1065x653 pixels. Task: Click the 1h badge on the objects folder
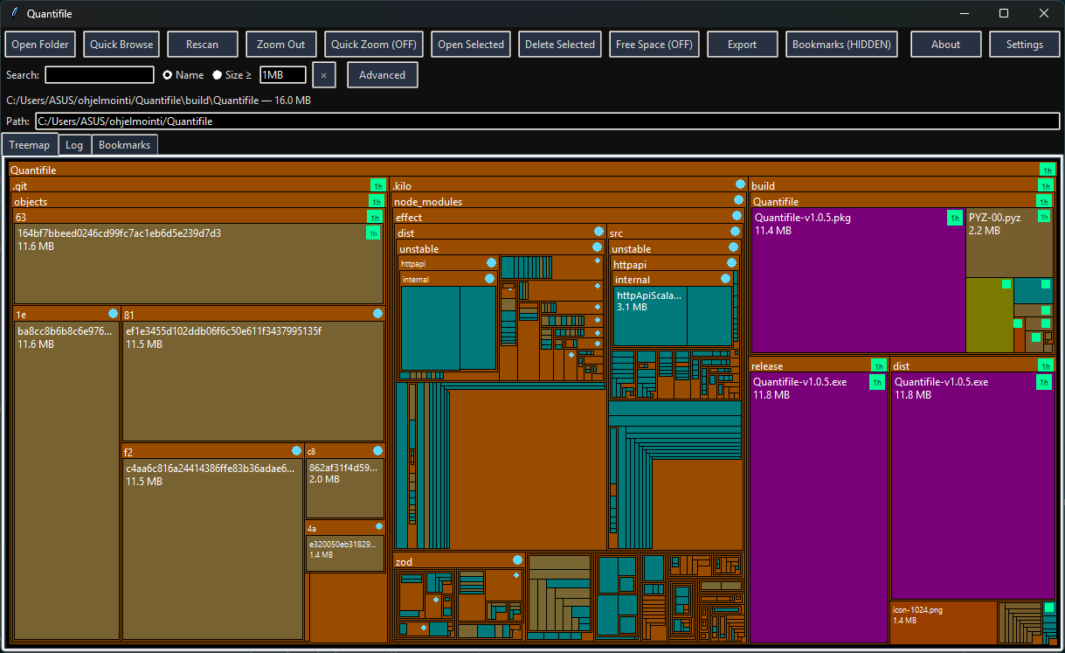pos(376,201)
